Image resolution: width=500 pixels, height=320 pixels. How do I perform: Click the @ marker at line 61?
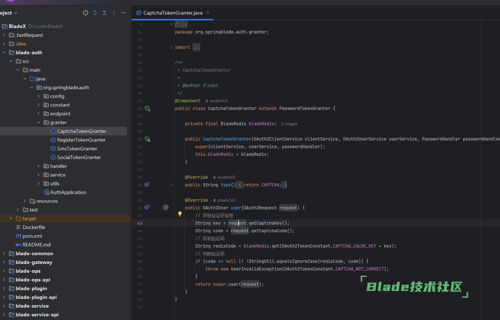[x=166, y=208]
